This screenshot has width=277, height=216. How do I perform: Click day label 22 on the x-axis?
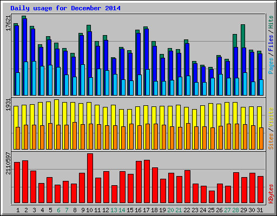tap(187, 210)
